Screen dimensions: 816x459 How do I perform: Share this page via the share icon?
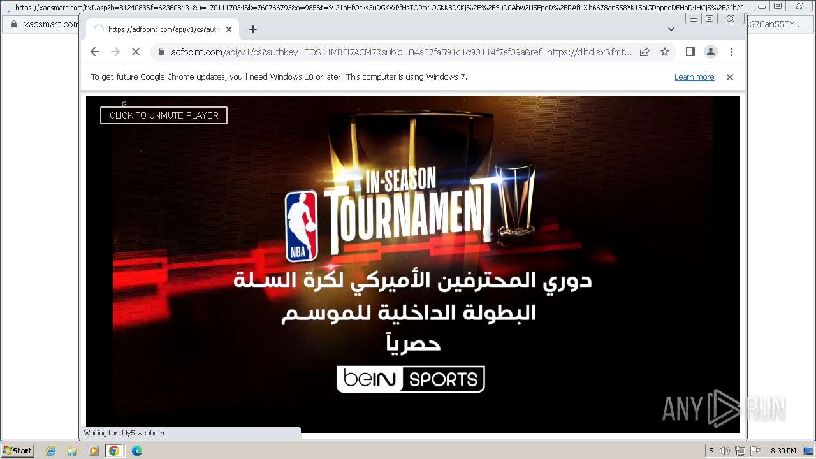(645, 52)
